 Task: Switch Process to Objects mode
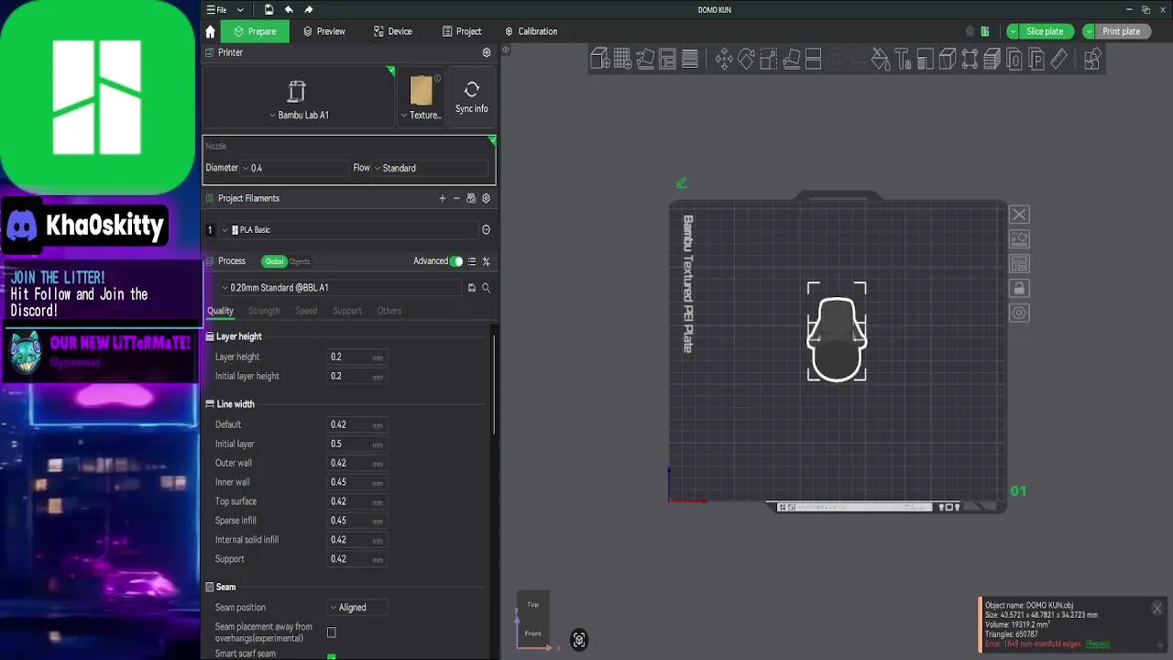click(300, 261)
